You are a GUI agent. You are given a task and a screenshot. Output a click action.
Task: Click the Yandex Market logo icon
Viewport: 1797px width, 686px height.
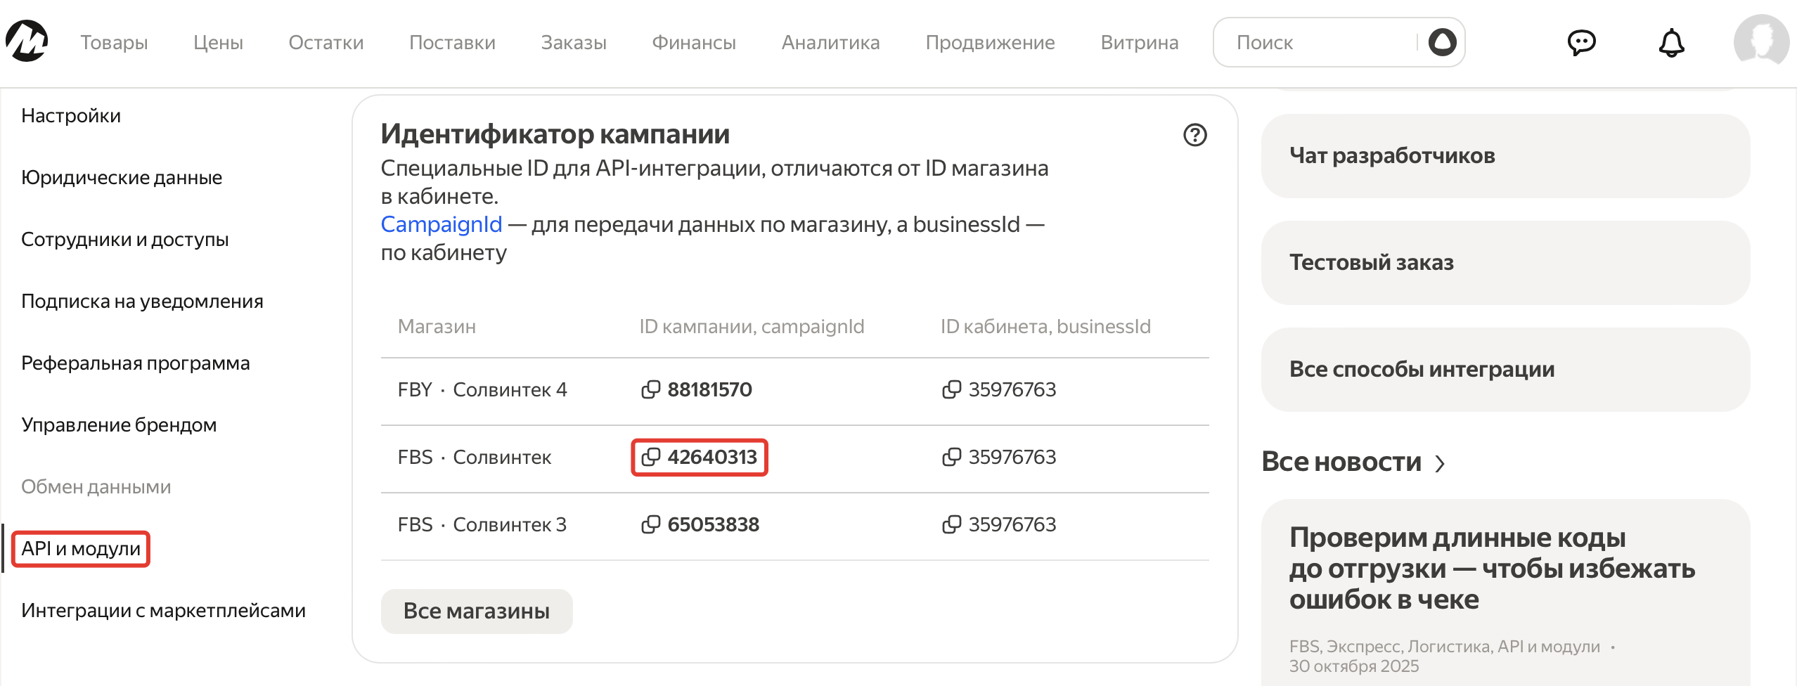pos(27,41)
